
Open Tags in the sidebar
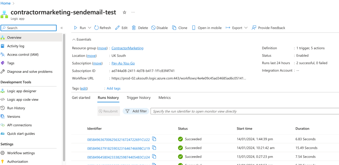click(x=31, y=63)
